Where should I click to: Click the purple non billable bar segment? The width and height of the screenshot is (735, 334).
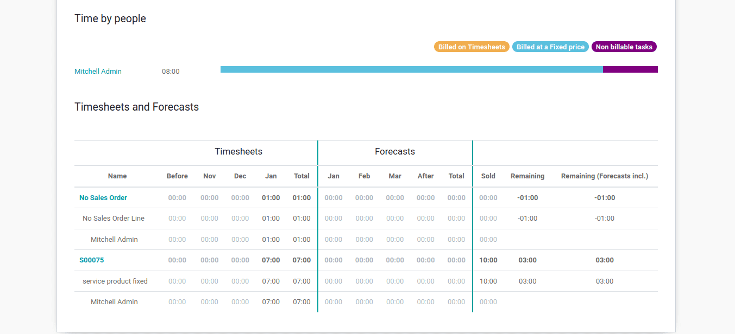tap(630, 69)
